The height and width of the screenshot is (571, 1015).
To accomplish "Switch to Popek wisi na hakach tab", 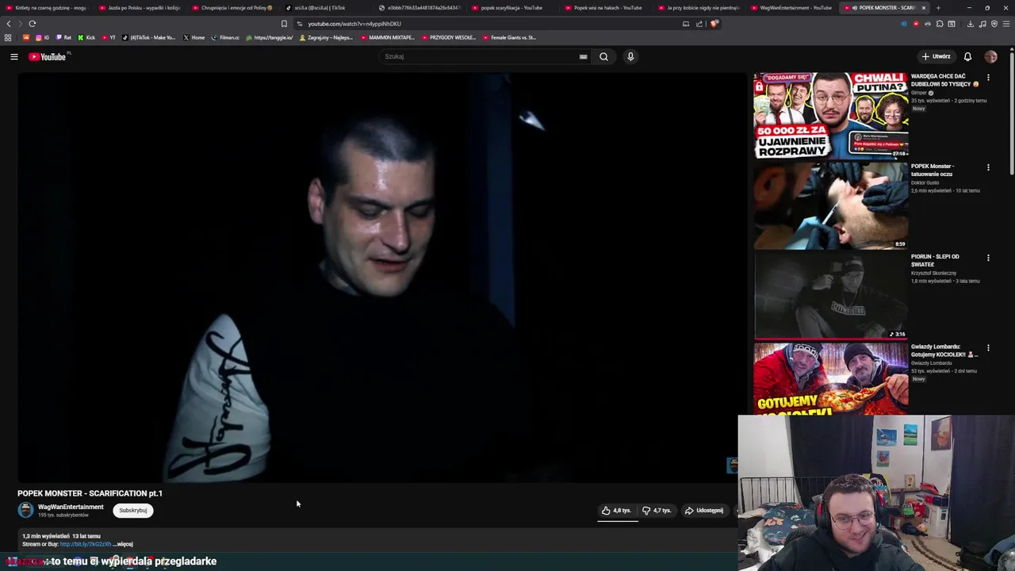I will 605,8.
